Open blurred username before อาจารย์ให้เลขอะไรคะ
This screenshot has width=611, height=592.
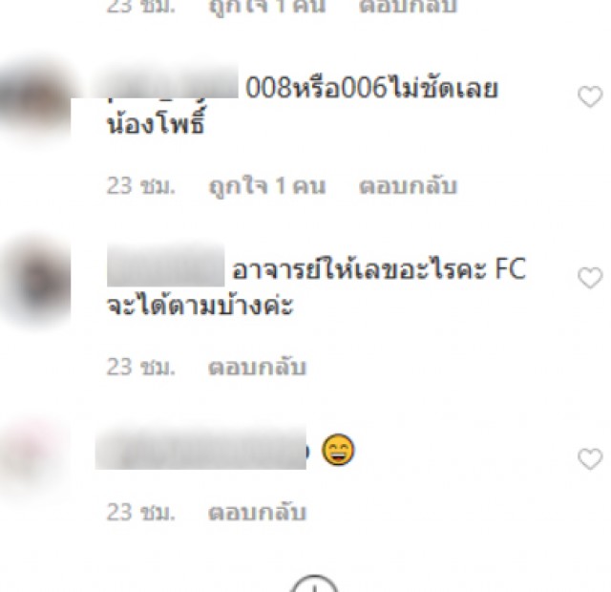(x=165, y=265)
